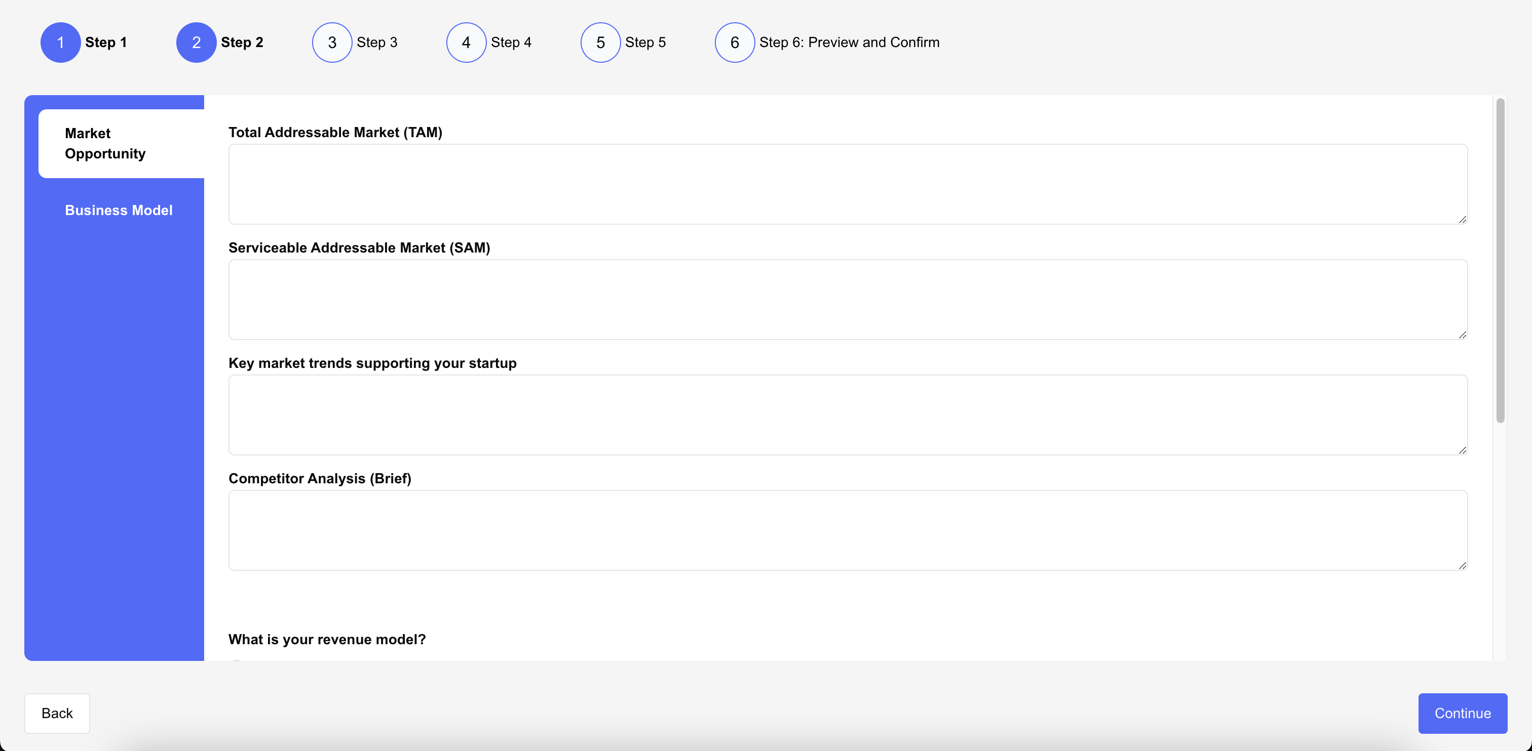1532x751 pixels.
Task: Click the form's vertical scrollbar thumb
Action: (1500, 262)
